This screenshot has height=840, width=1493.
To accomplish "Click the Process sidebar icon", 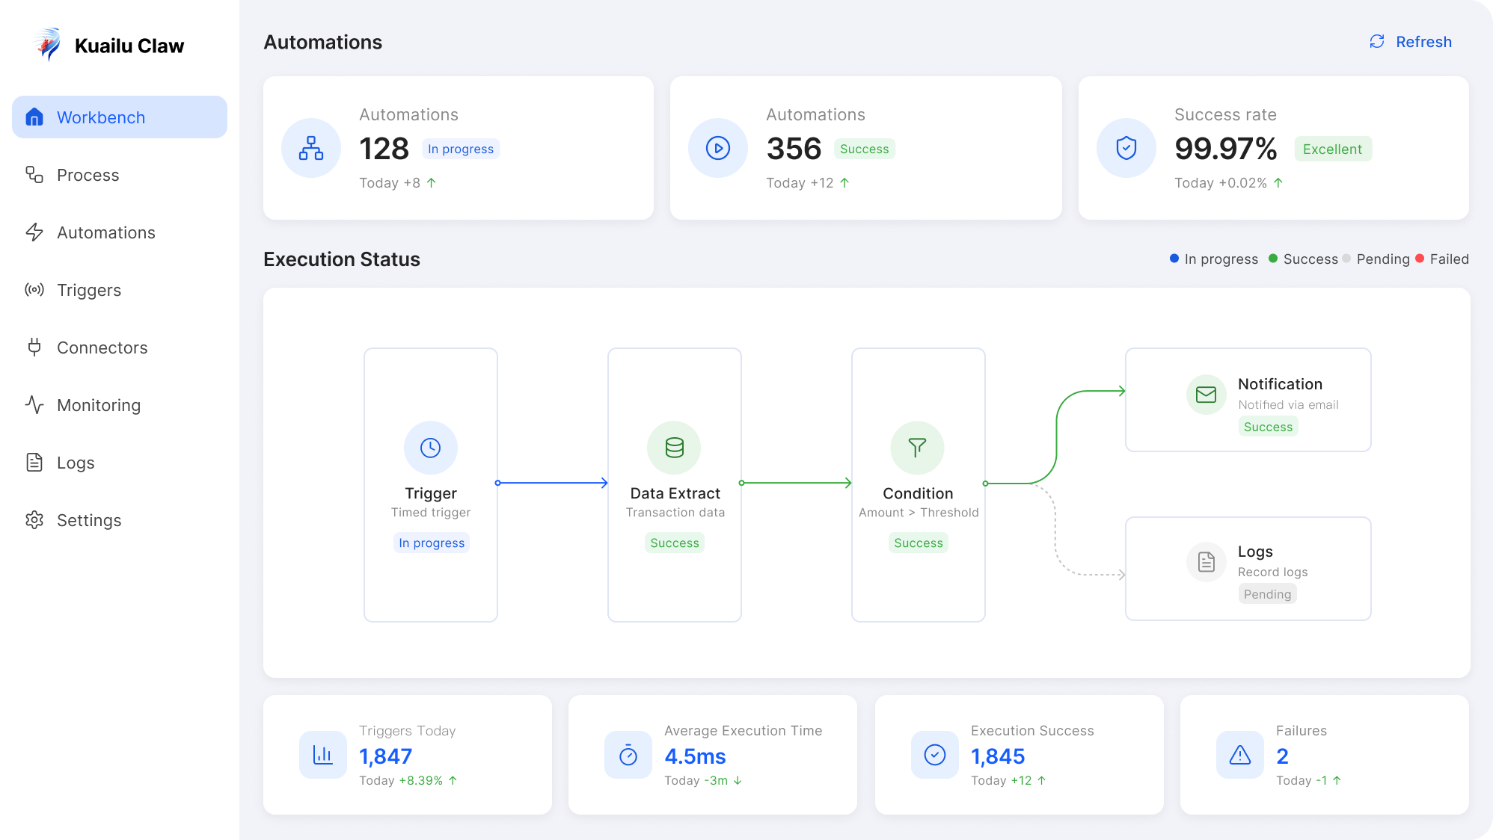I will (x=34, y=175).
